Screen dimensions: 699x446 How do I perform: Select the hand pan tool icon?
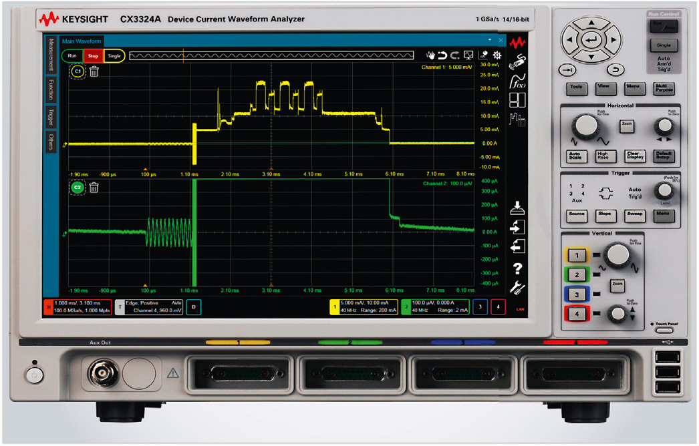coord(430,55)
